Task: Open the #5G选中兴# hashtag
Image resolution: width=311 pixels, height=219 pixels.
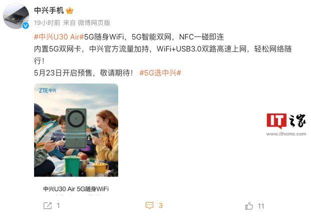Action: [160, 73]
